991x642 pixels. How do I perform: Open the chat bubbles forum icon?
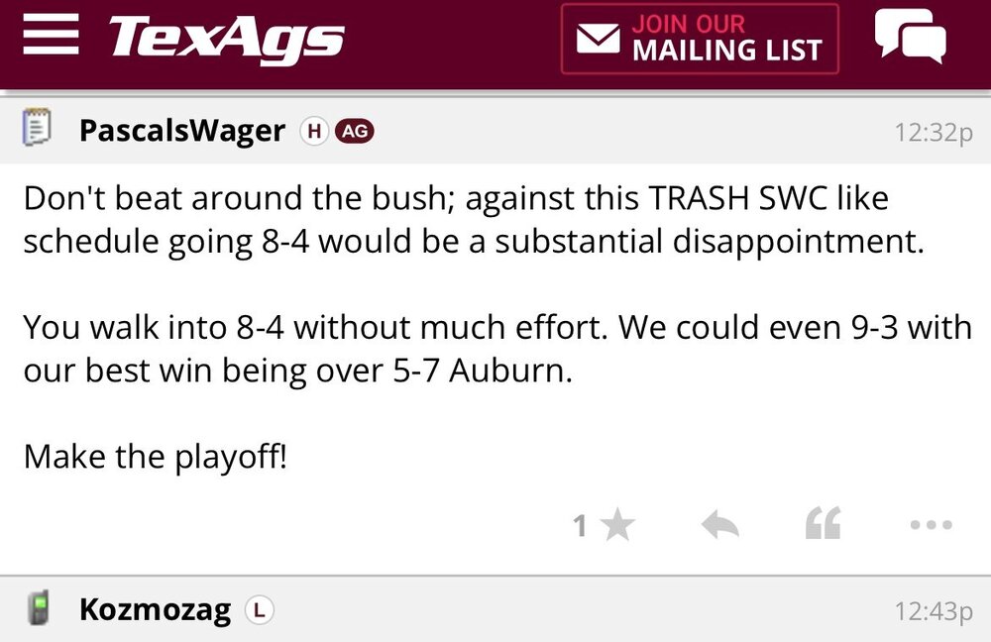910,37
